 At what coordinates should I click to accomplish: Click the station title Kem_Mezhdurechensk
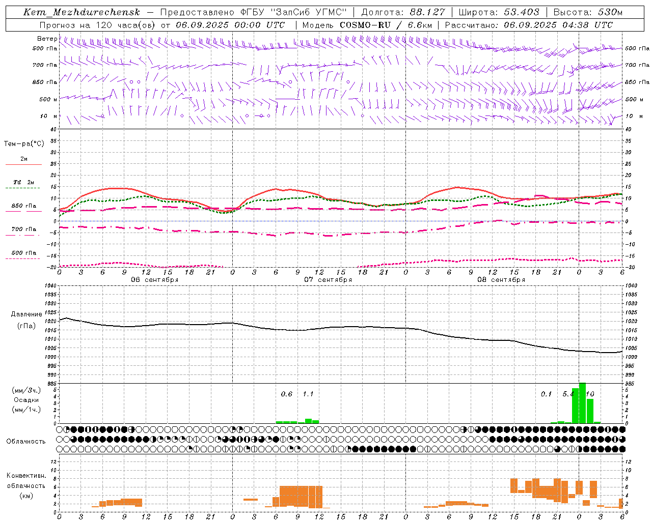tap(81, 12)
